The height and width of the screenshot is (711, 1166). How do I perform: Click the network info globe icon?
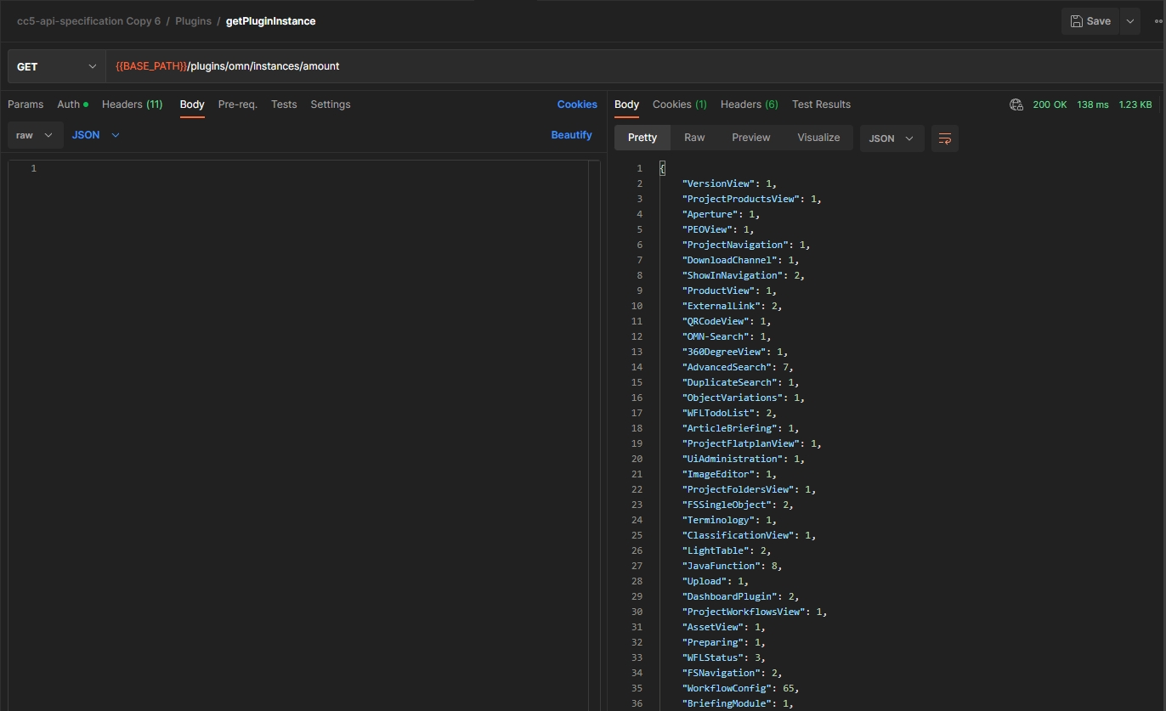[1016, 104]
